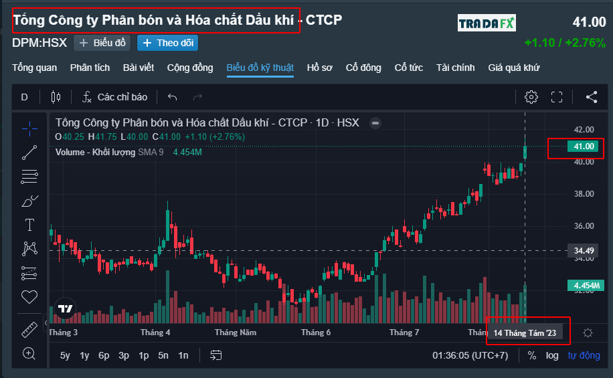This screenshot has width=613, height=378.
Task: Click the TRADAFX logo
Action: pos(487,23)
